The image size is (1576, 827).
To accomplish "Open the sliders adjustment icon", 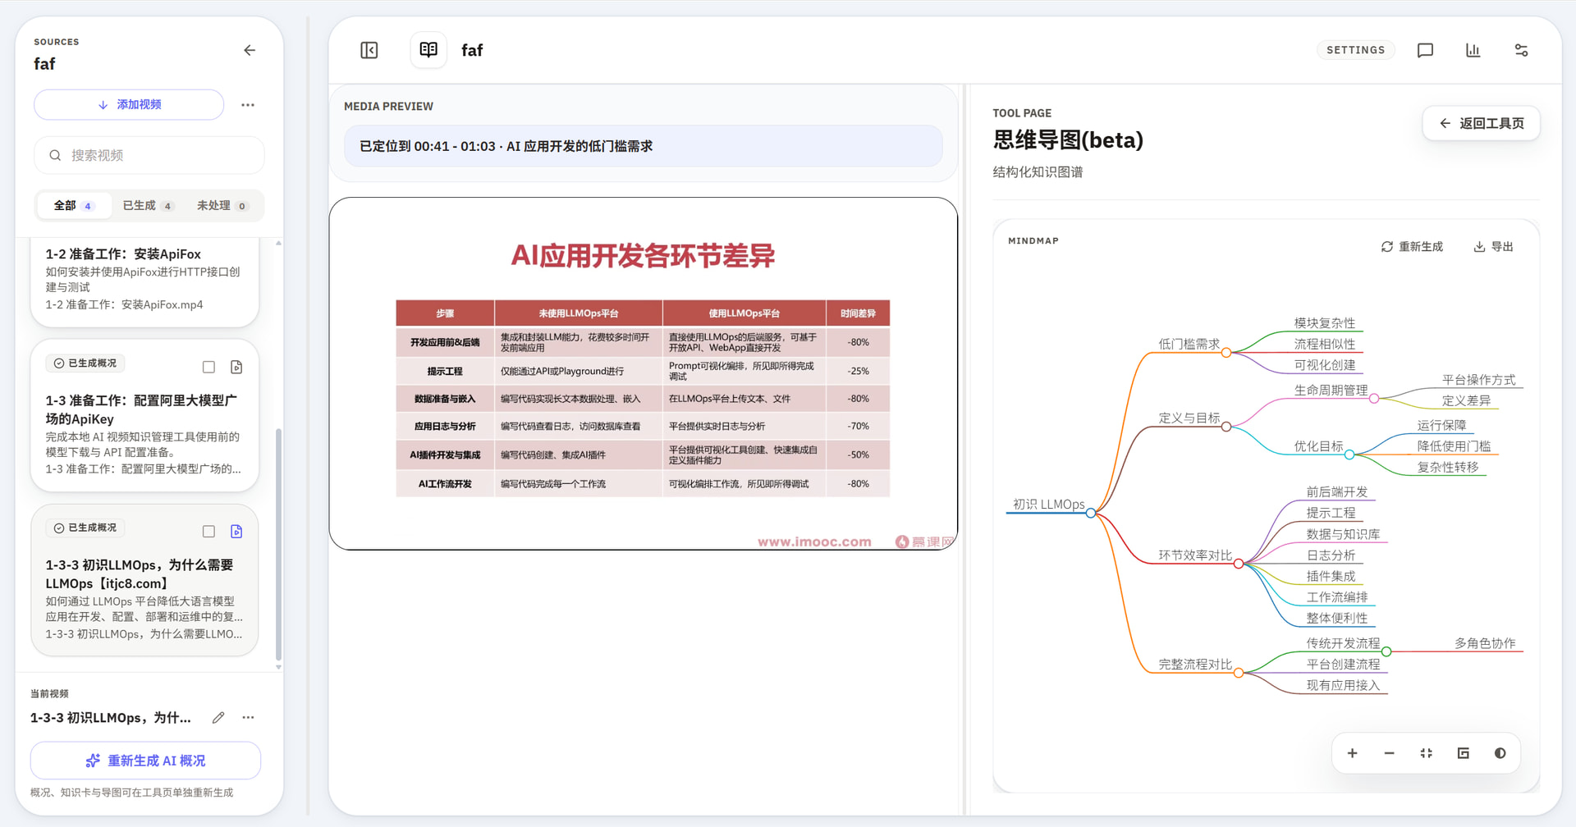I will 1521,51.
